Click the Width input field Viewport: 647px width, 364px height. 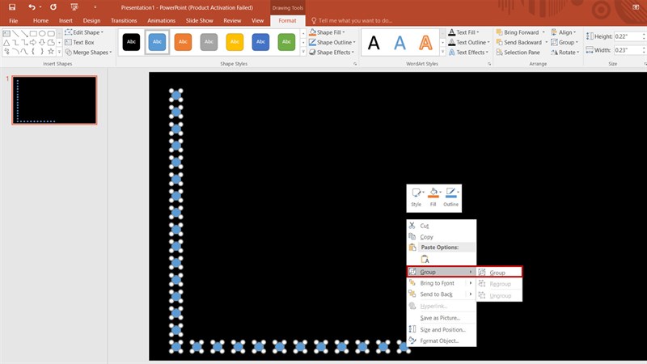629,50
